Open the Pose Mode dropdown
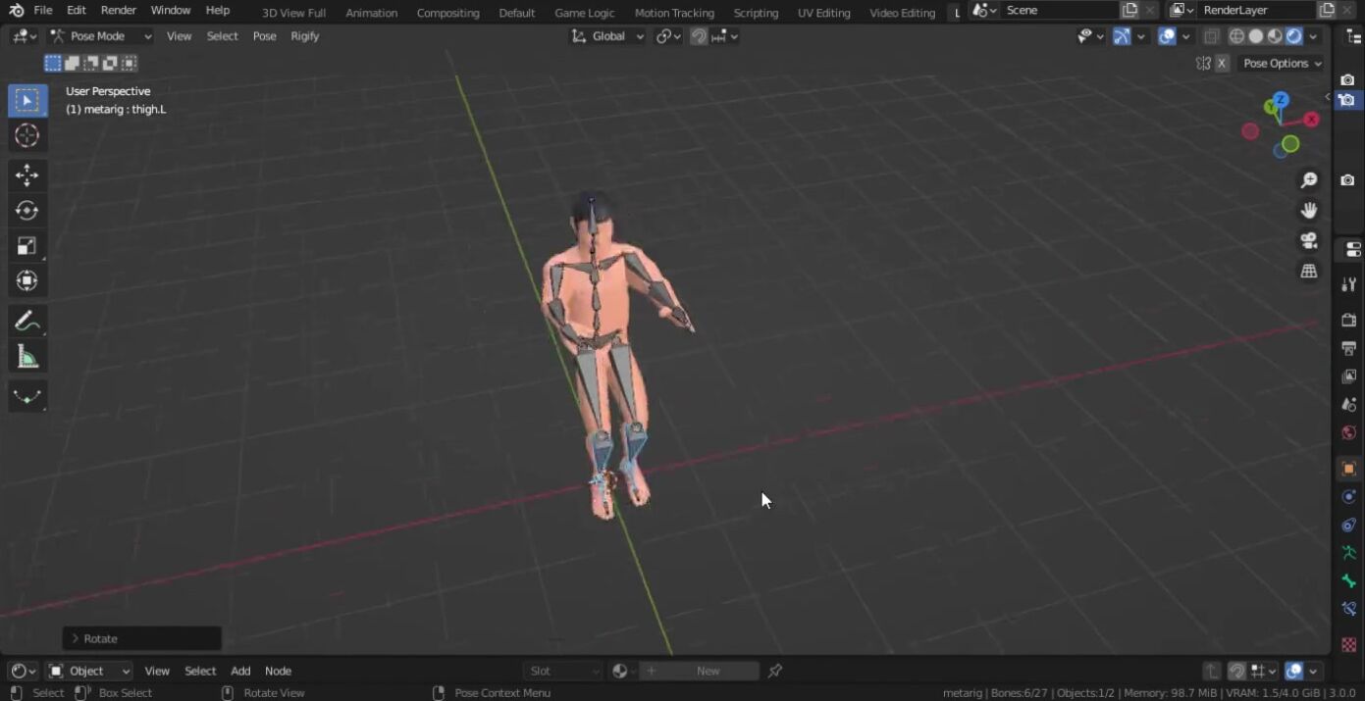1365x701 pixels. point(101,36)
